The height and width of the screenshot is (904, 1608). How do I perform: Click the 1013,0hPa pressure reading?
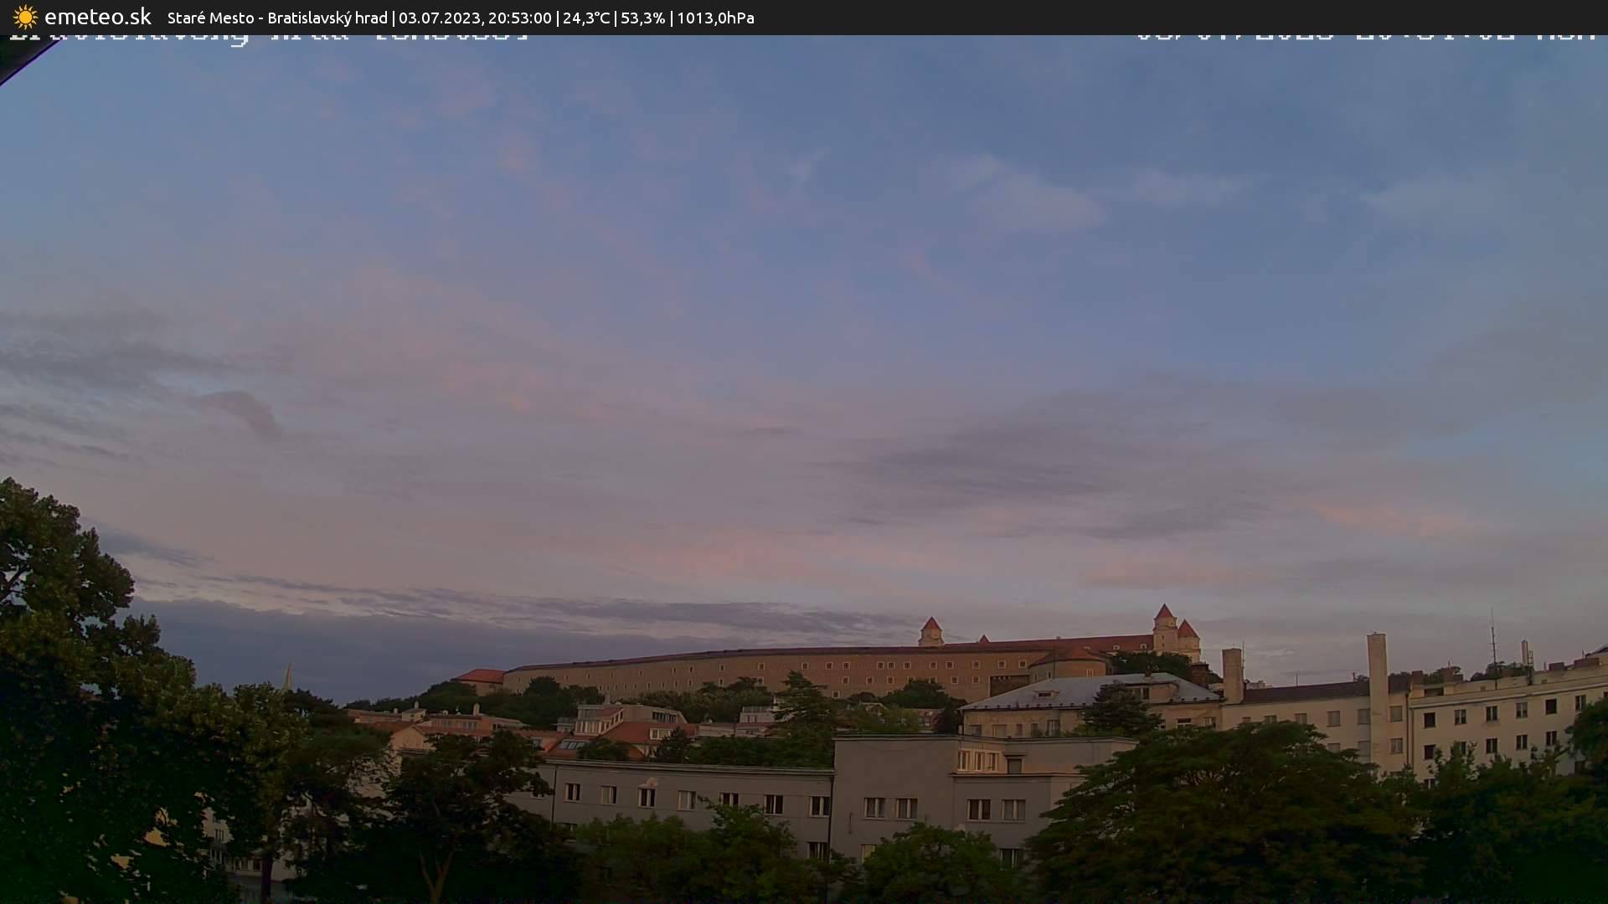coord(715,18)
